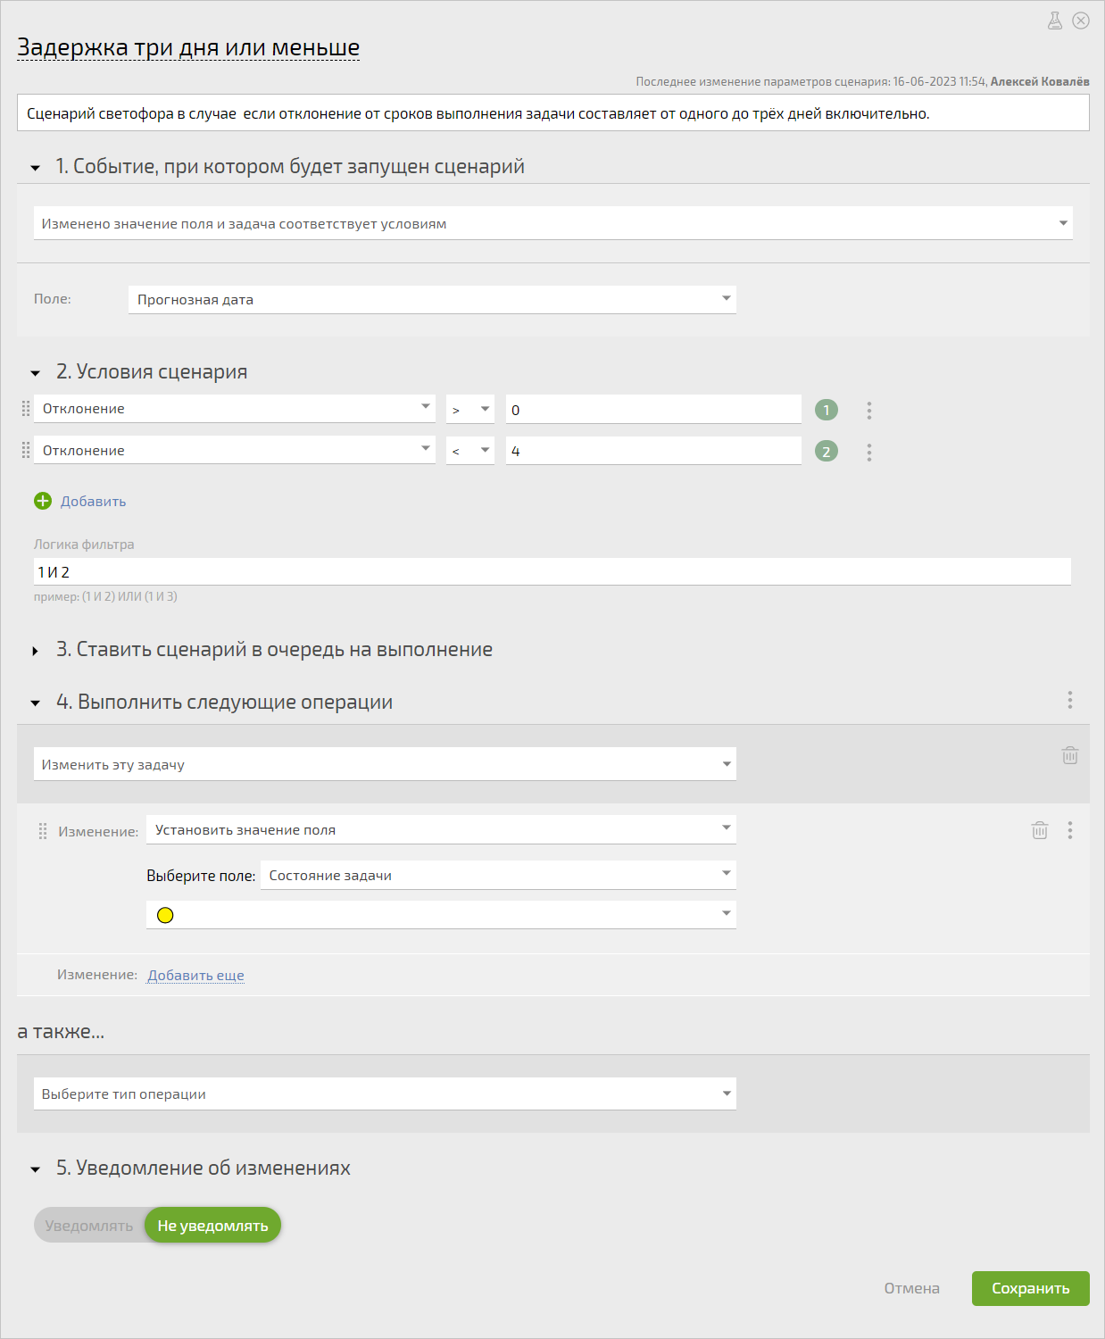The image size is (1105, 1339).
Task: Open three-dot menu of section 4 operations
Action: coord(1069,701)
